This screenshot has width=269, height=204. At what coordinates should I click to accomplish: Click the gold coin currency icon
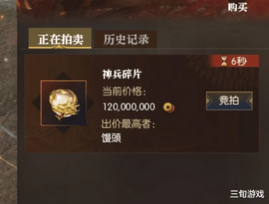point(169,107)
